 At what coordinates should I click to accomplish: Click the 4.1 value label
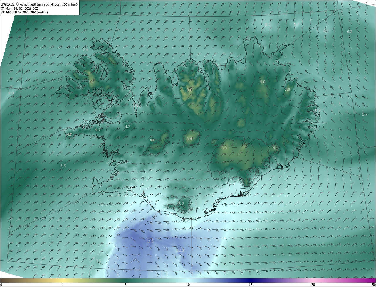[275, 148]
